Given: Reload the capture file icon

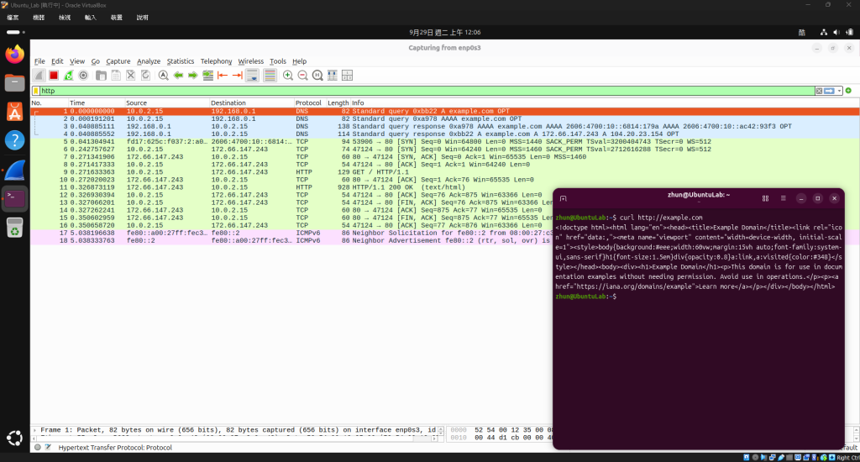Looking at the screenshot, I should tap(145, 75).
